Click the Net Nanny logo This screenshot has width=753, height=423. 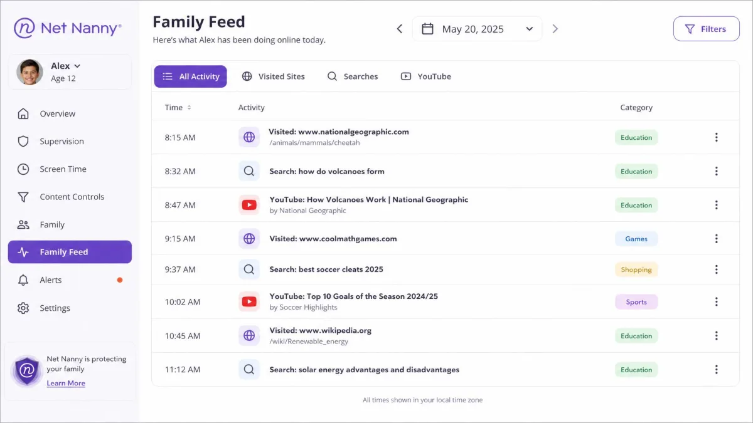click(x=68, y=28)
